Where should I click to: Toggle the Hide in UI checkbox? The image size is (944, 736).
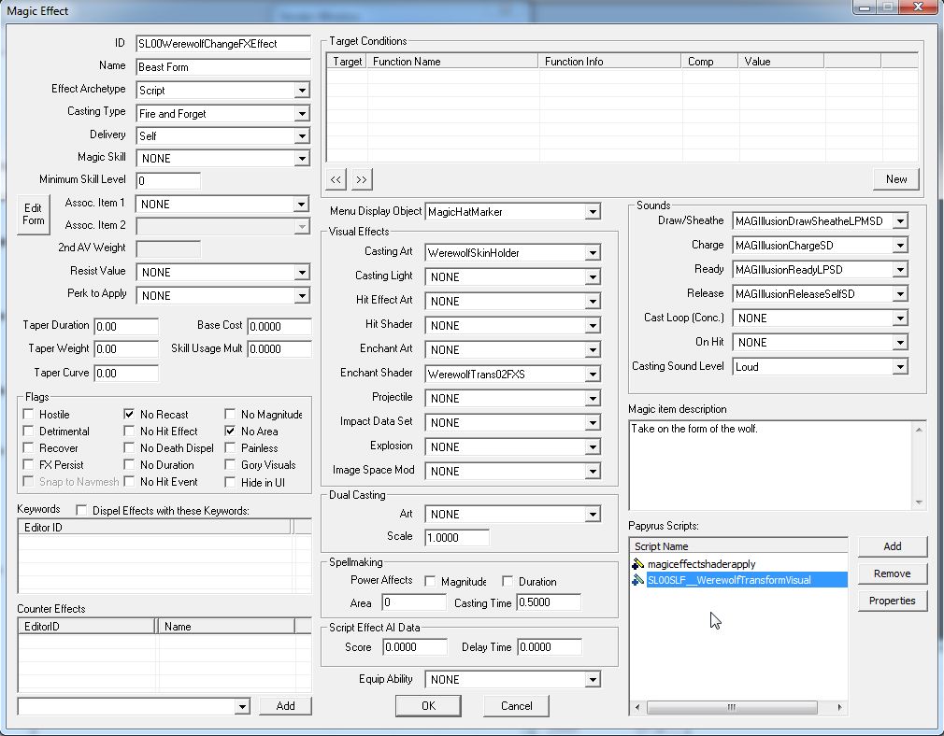(230, 482)
